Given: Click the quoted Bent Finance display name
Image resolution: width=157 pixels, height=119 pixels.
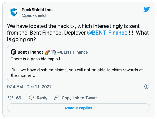Looking at the screenshot, I should 31,52.
